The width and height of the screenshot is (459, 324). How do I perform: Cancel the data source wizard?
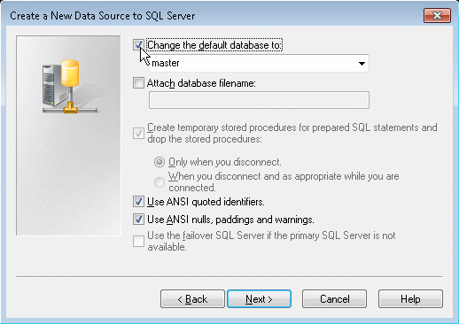(334, 299)
